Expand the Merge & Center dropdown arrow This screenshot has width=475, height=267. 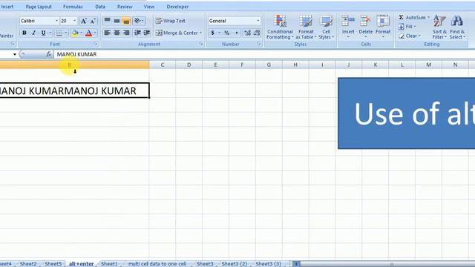[200, 33]
